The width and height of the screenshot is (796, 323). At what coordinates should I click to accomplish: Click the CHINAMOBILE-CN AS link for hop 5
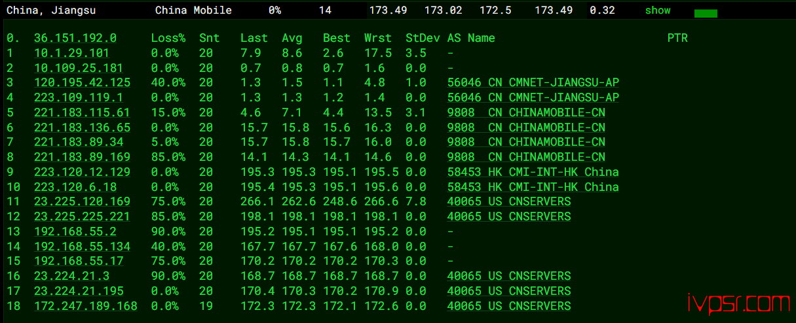click(526, 112)
